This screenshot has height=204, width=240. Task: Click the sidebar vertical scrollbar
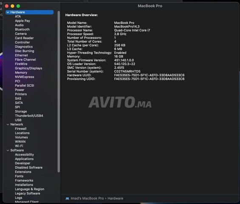pyautogui.click(x=59, y=91)
